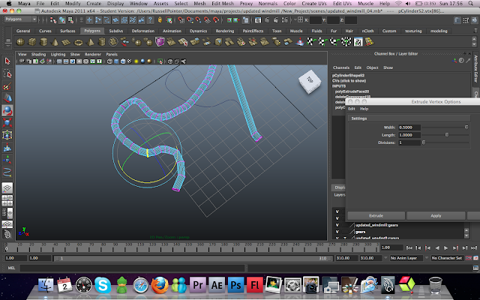Toggle select by hierarchy mode
The image size is (480, 300).
pos(53,20)
